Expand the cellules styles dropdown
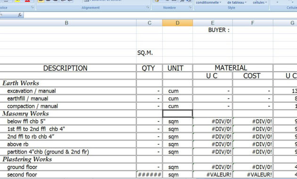This screenshot has height=179, width=297. 260,2
